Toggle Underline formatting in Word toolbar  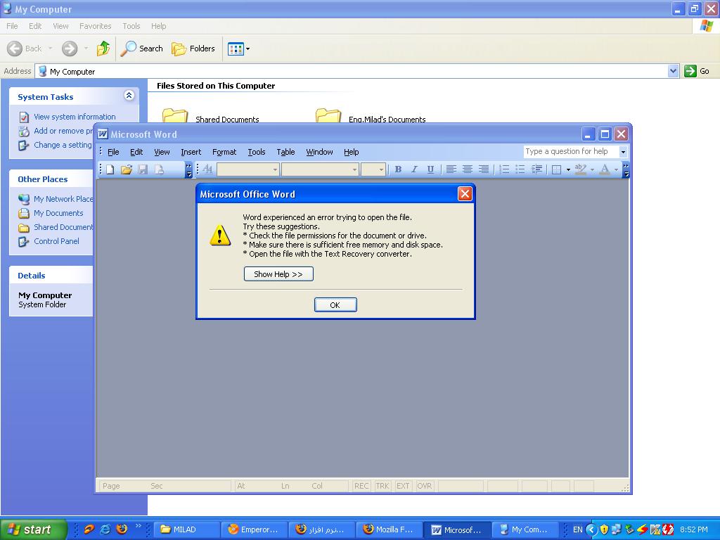tap(430, 169)
